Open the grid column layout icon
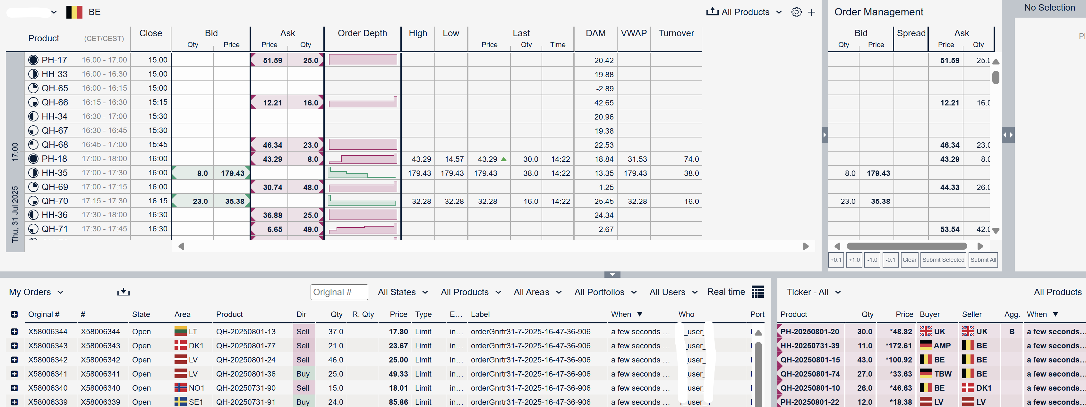 pyautogui.click(x=757, y=292)
